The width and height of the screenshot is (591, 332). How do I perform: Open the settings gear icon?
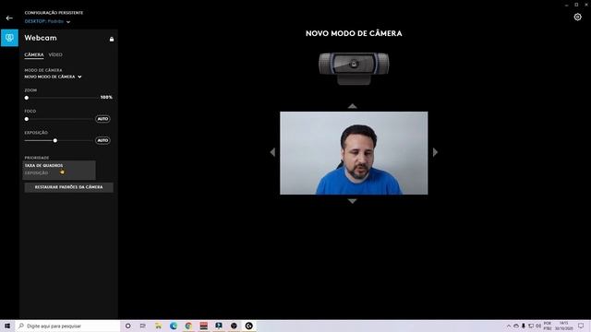tap(577, 17)
